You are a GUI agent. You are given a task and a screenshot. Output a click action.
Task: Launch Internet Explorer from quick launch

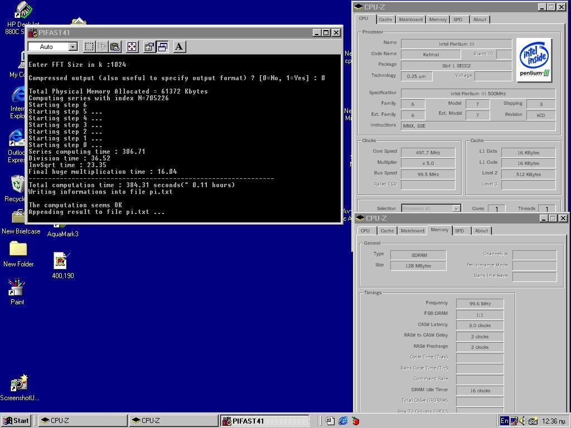343,421
